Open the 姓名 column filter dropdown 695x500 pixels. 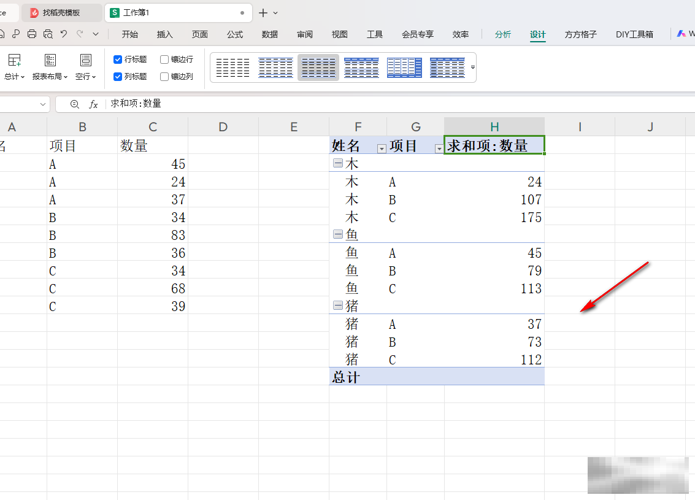pyautogui.click(x=382, y=148)
